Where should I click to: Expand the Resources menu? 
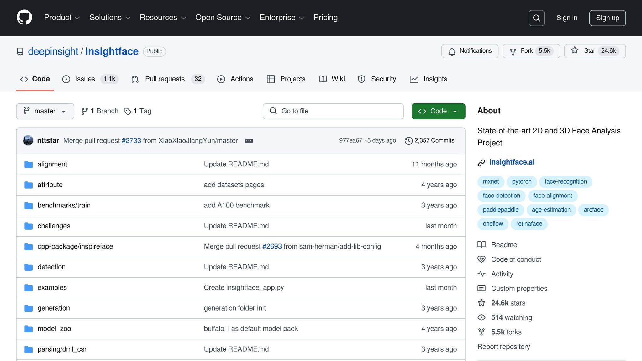point(163,18)
